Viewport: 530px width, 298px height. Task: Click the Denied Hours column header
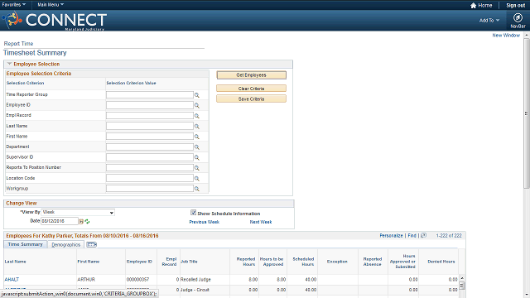pyautogui.click(x=441, y=262)
